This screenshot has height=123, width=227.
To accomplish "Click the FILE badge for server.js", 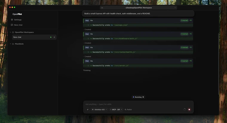I will 87,61.
